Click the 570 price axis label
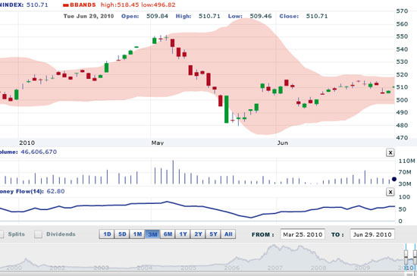417x276 pixels. pos(402,11)
